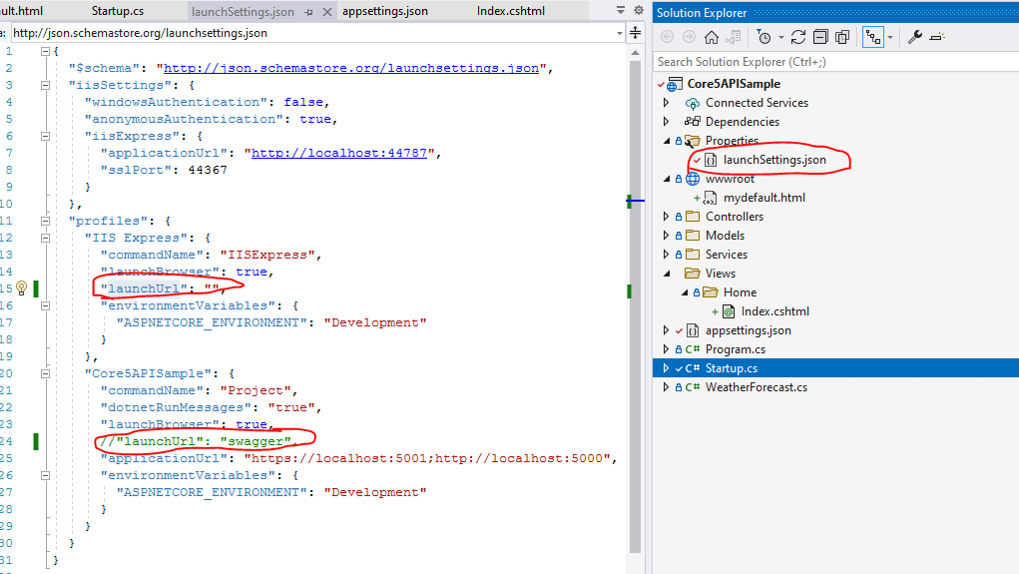Screen dimensions: 1019x574
Task: Collapse the profiles block
Action: pyautogui.click(x=45, y=221)
